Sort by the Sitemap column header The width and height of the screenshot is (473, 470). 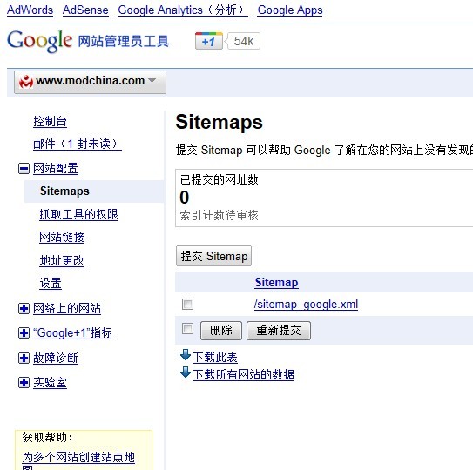pos(277,283)
